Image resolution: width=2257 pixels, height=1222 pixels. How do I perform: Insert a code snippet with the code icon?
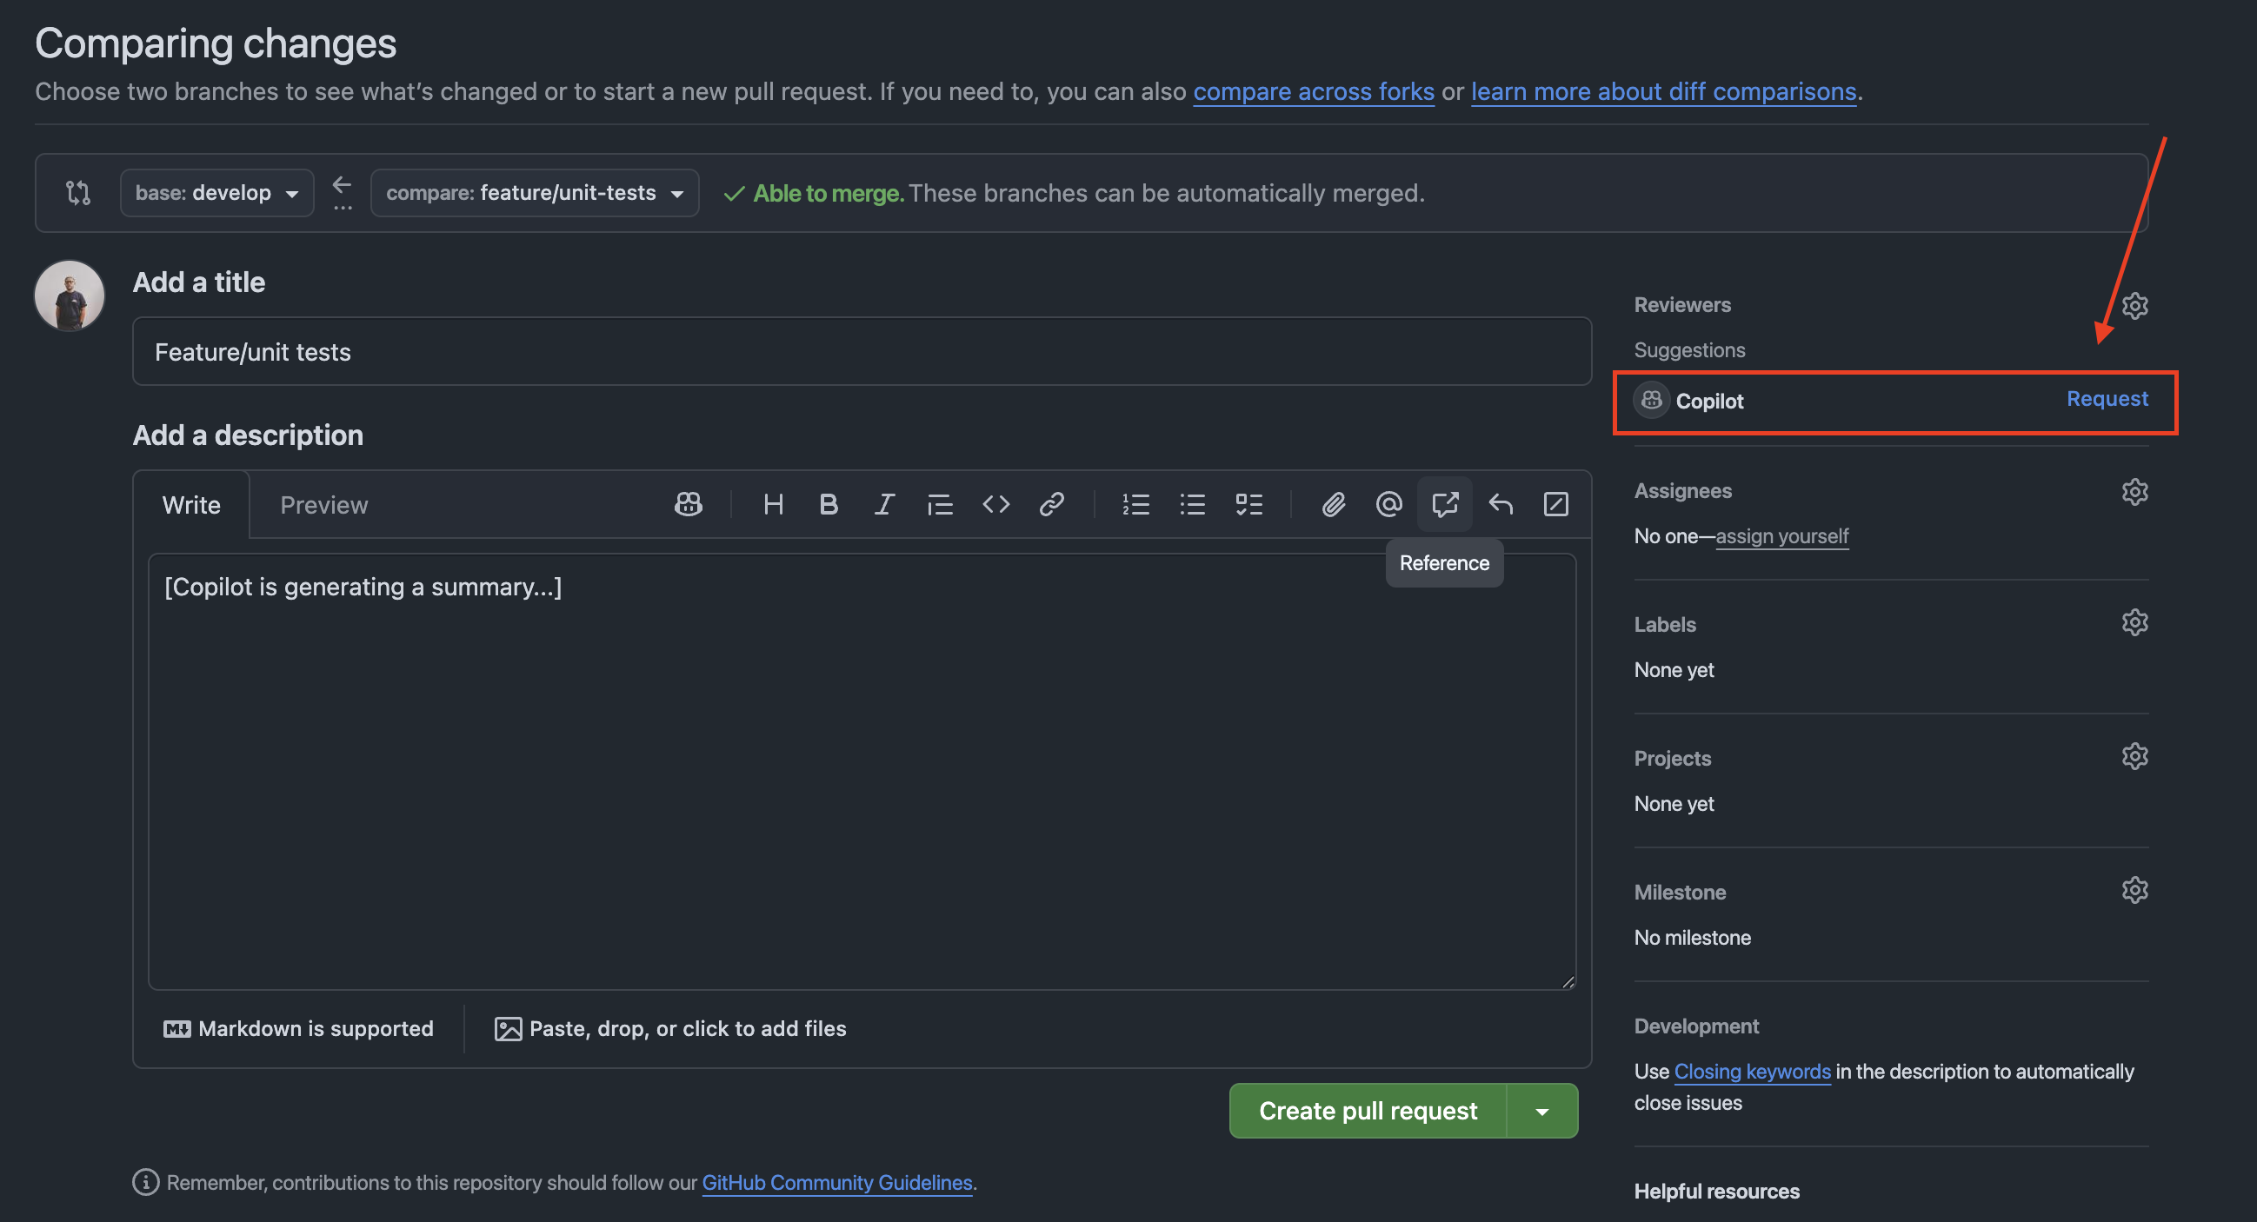point(995,505)
